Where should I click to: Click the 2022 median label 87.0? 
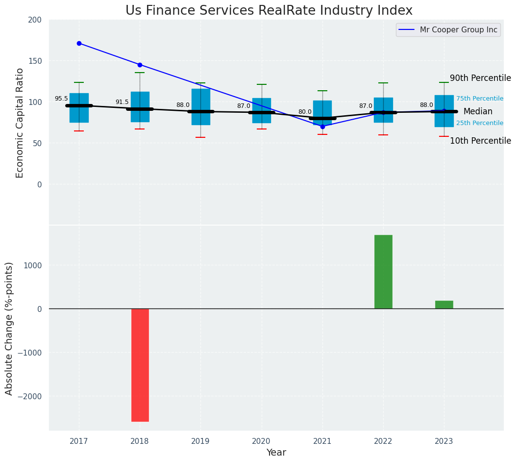pos(366,106)
